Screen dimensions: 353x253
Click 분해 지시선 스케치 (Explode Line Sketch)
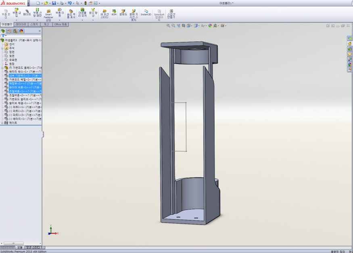tap(134, 15)
